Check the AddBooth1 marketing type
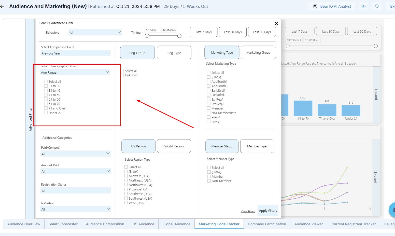Viewport: 395px width, 236px height. click(209, 81)
